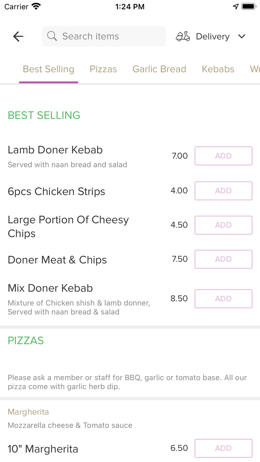
Task: Select the delivery scooter icon
Action: (183, 36)
